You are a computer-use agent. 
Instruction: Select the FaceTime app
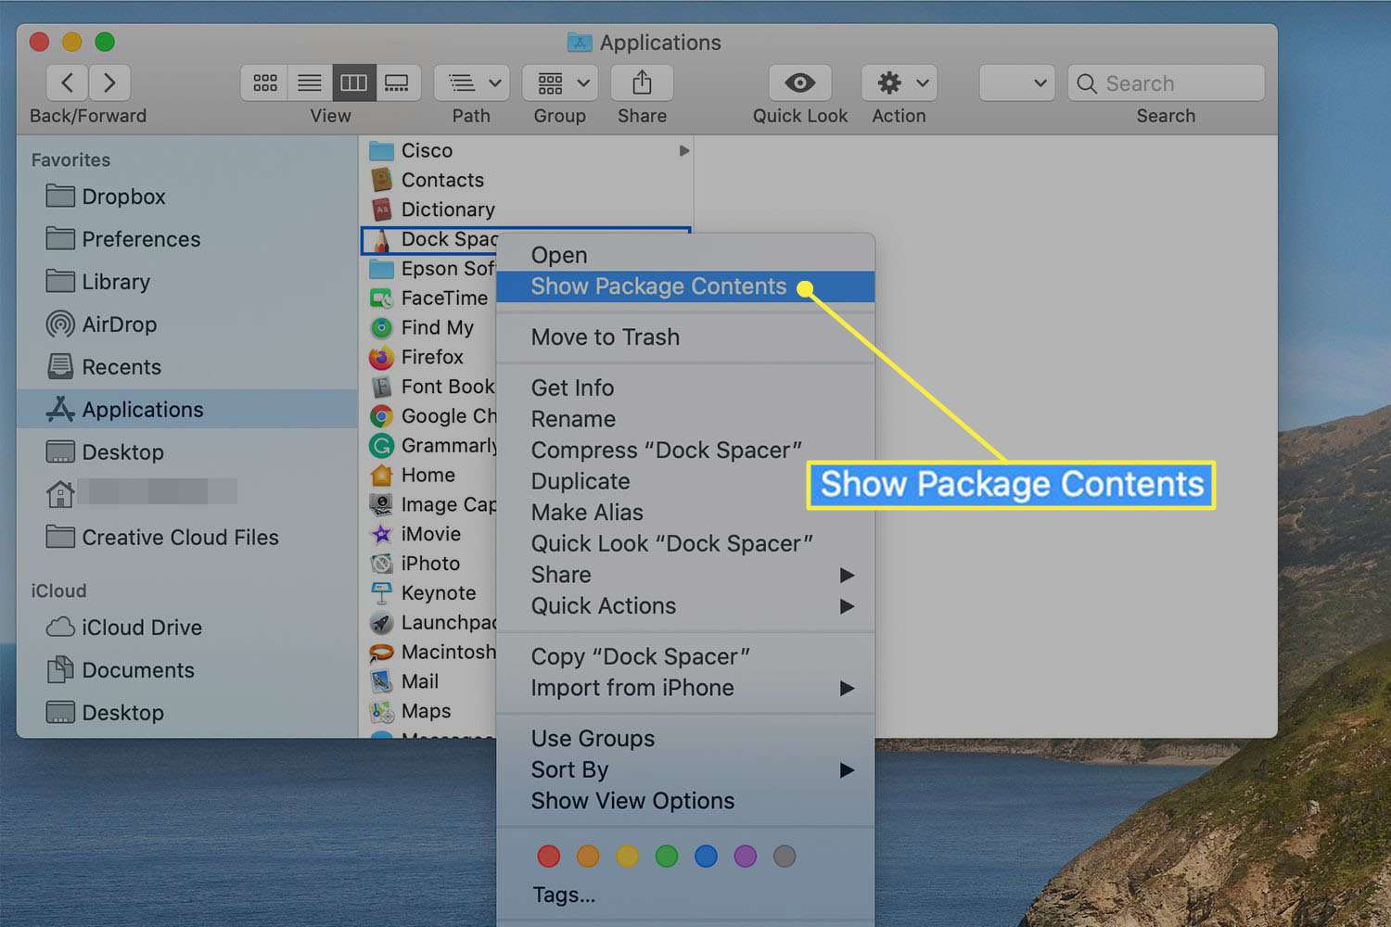pyautogui.click(x=429, y=298)
